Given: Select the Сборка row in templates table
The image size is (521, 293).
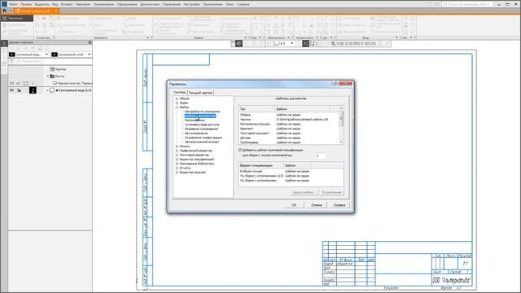Looking at the screenshot, I should (x=288, y=115).
